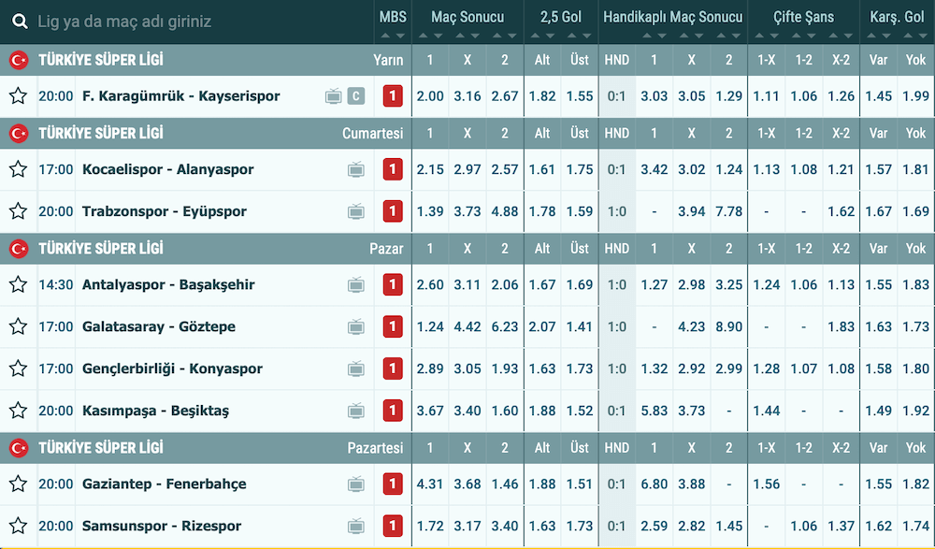Open the TV icon for Kasımpaşa - Beşiktaş

pyautogui.click(x=355, y=411)
